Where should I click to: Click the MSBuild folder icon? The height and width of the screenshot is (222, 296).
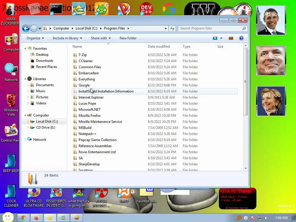point(75,127)
